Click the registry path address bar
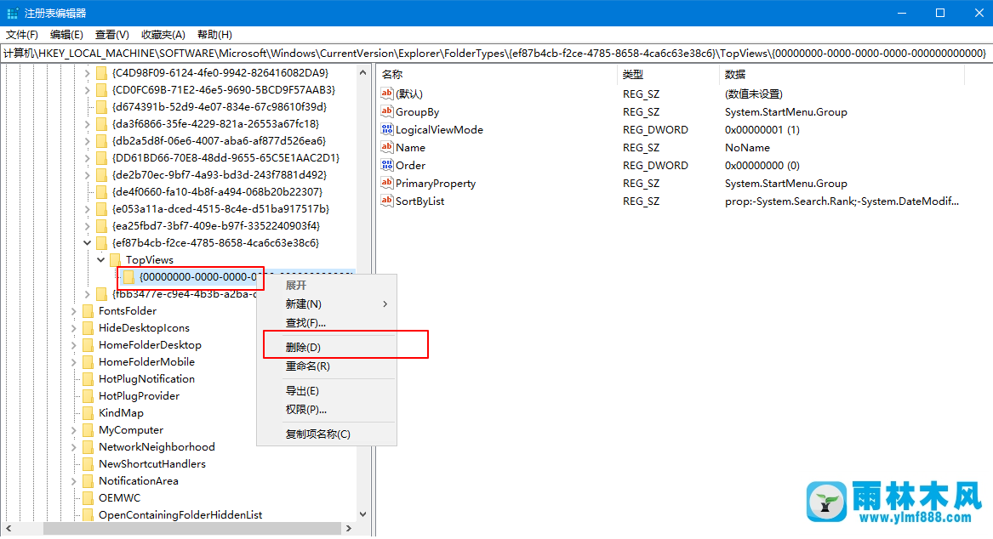The height and width of the screenshot is (539, 993). point(496,54)
